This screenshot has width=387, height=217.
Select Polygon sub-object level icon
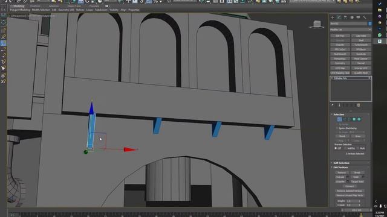(x=354, y=119)
